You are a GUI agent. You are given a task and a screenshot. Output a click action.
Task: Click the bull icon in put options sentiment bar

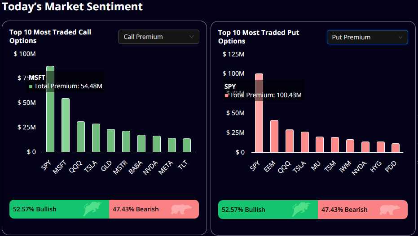(301, 210)
